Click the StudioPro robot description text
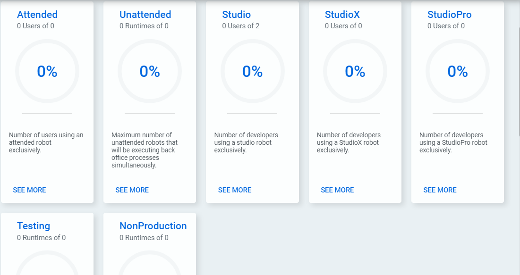Image resolution: width=520 pixels, height=275 pixels. (x=453, y=142)
